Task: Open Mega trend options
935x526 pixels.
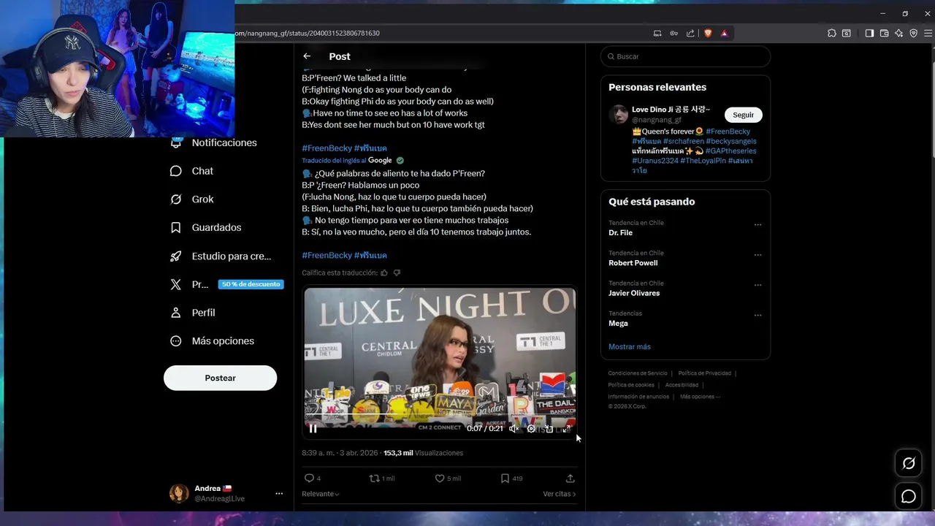Action: [x=757, y=316]
